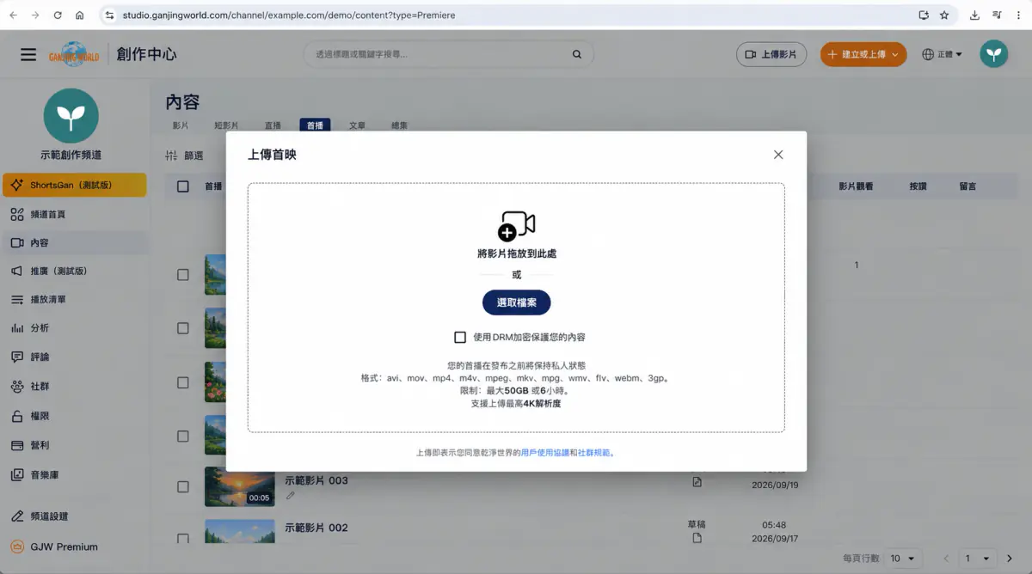Go to the next page arrow
This screenshot has height=574, width=1032.
pyautogui.click(x=1010, y=559)
